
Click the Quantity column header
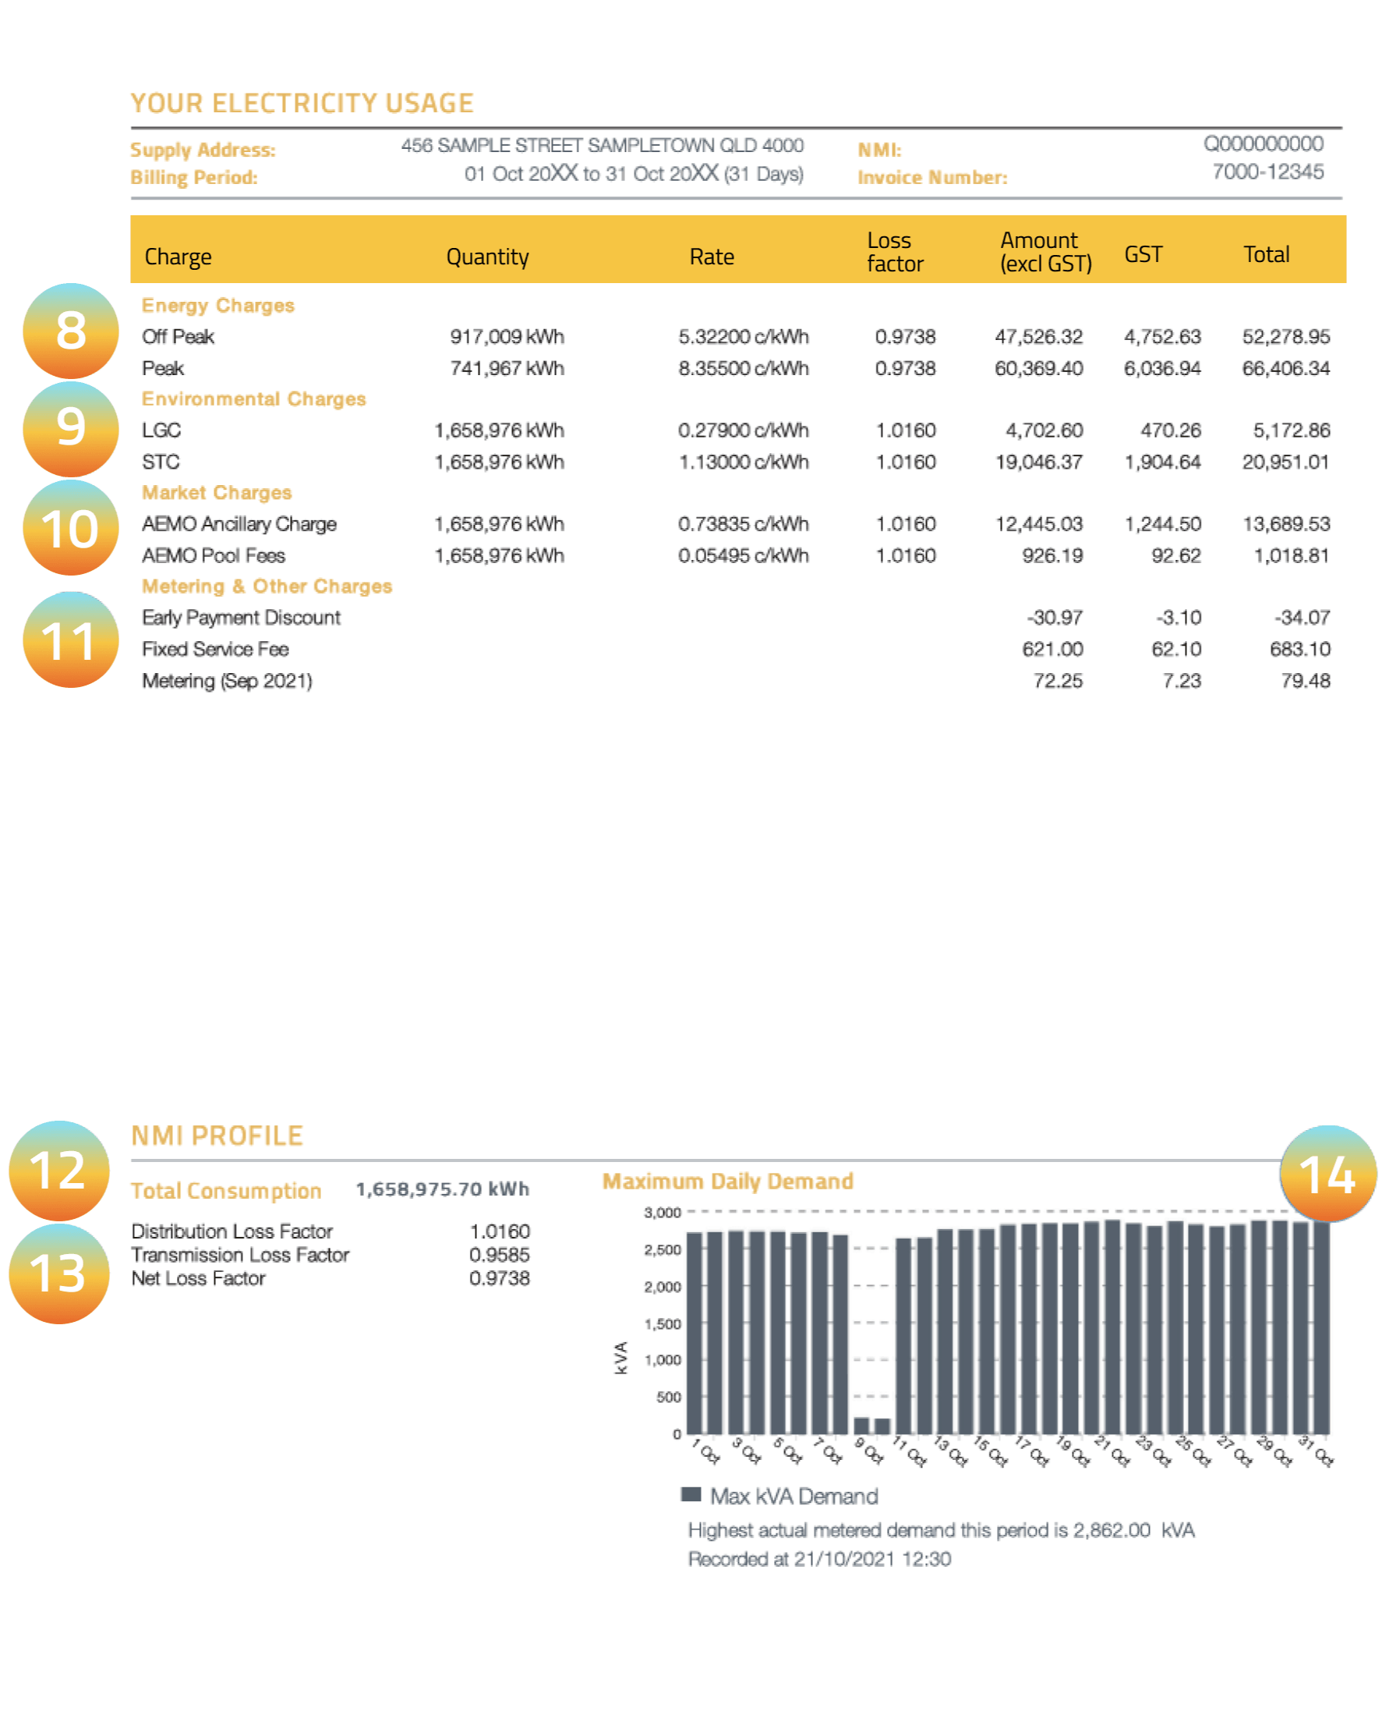487,257
